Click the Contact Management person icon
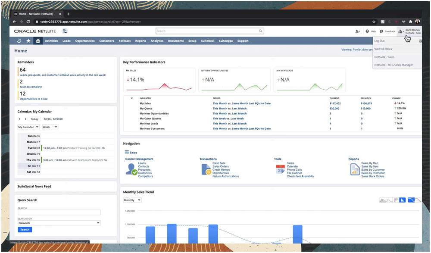Screen dimensions: 431x253 tap(131, 169)
